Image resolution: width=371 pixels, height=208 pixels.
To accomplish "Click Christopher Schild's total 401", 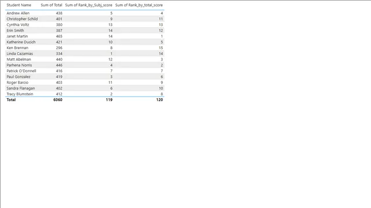I will pyautogui.click(x=59, y=19).
